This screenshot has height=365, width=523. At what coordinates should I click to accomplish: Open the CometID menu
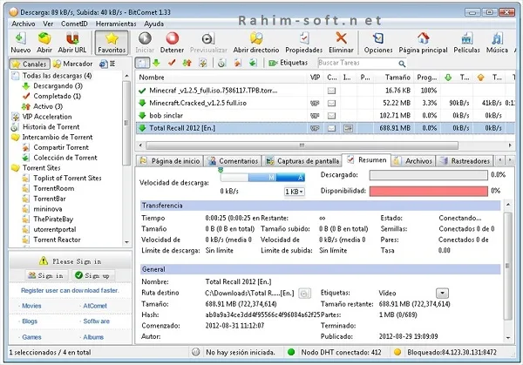pyautogui.click(x=74, y=24)
